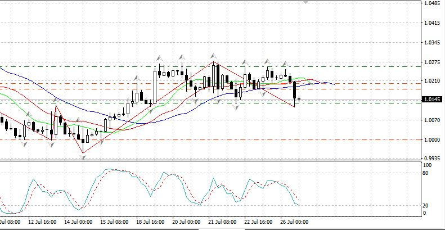The width and height of the screenshot is (445, 230).
Task: Select the current price tag 1.0145
Action: point(433,100)
